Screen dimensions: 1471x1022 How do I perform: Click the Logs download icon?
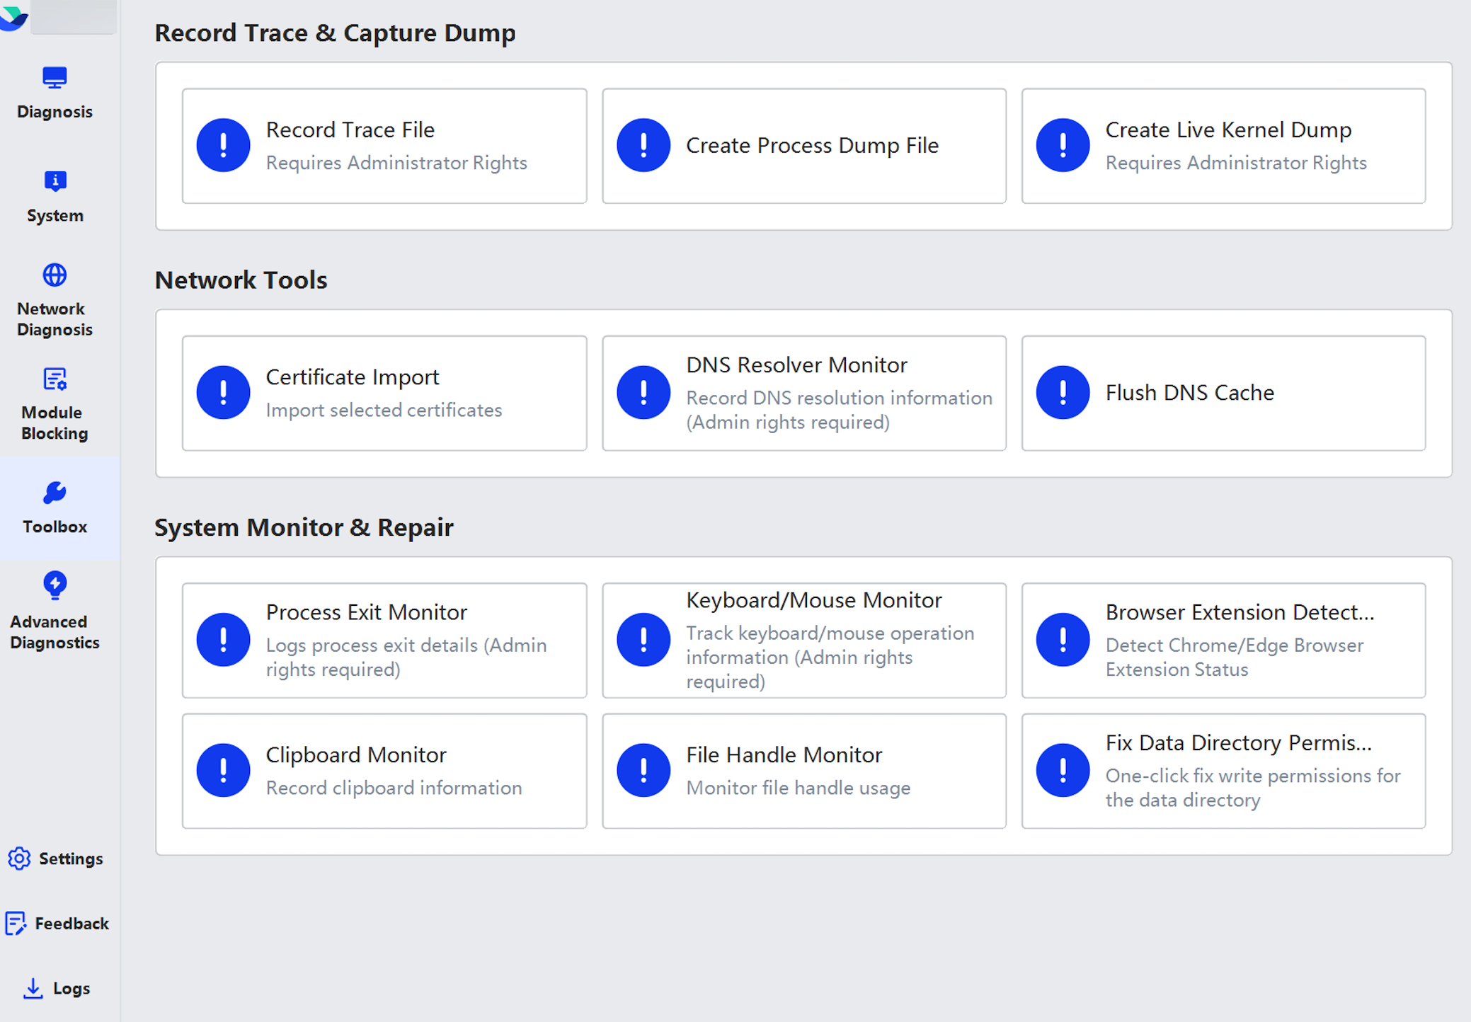(x=33, y=989)
